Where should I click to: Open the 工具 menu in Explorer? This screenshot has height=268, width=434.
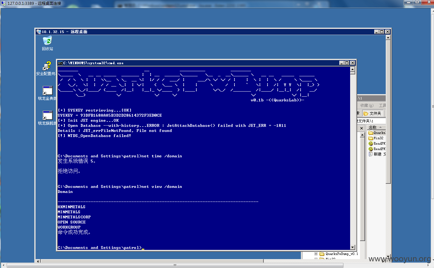pyautogui.click(x=382, y=106)
